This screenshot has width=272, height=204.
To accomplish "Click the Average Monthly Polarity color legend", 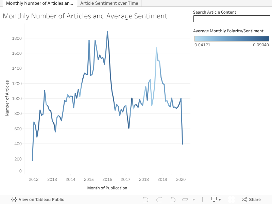I will 231,38.
